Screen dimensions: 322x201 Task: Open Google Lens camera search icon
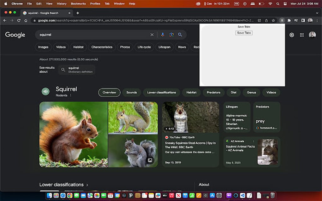171,35
